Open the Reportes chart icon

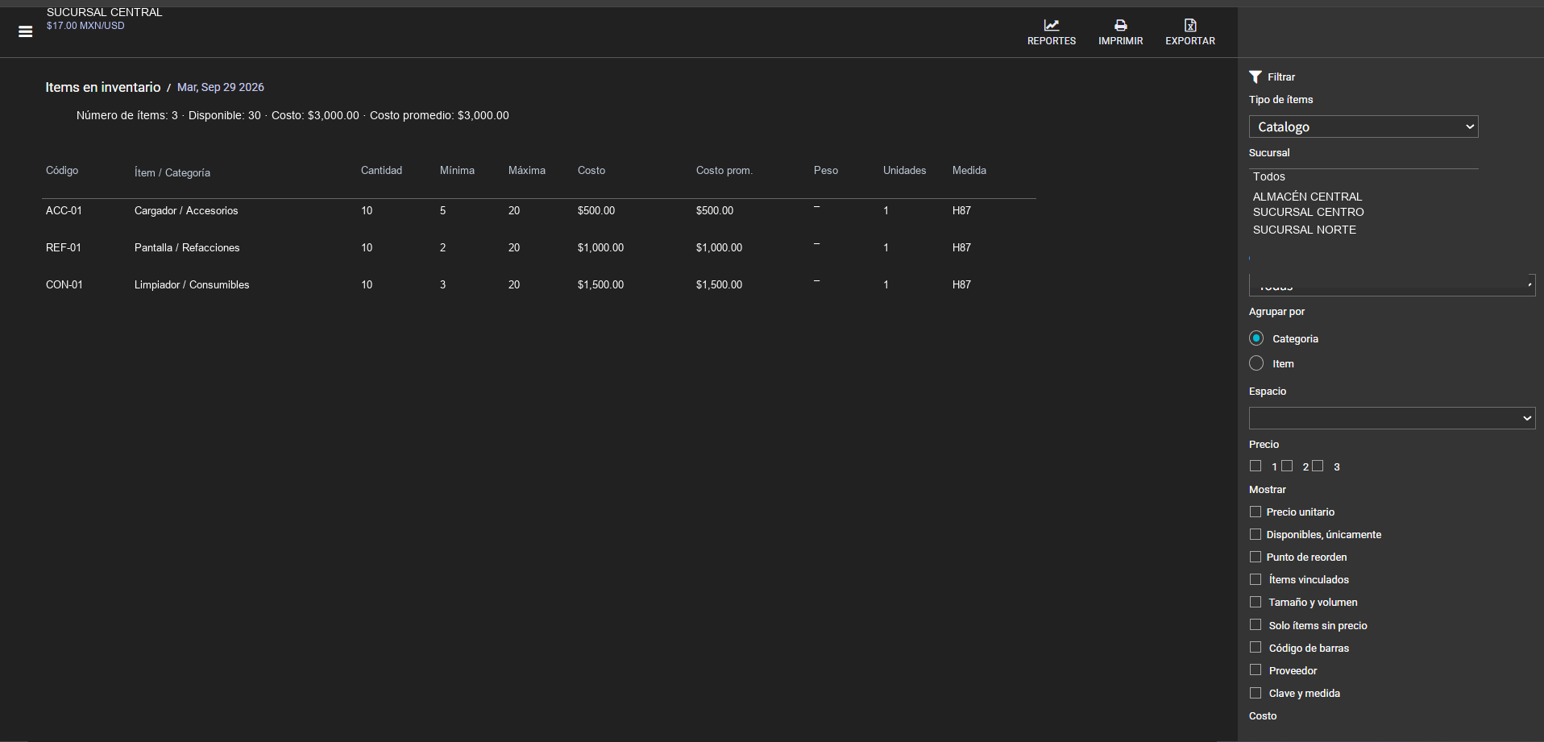click(x=1052, y=25)
